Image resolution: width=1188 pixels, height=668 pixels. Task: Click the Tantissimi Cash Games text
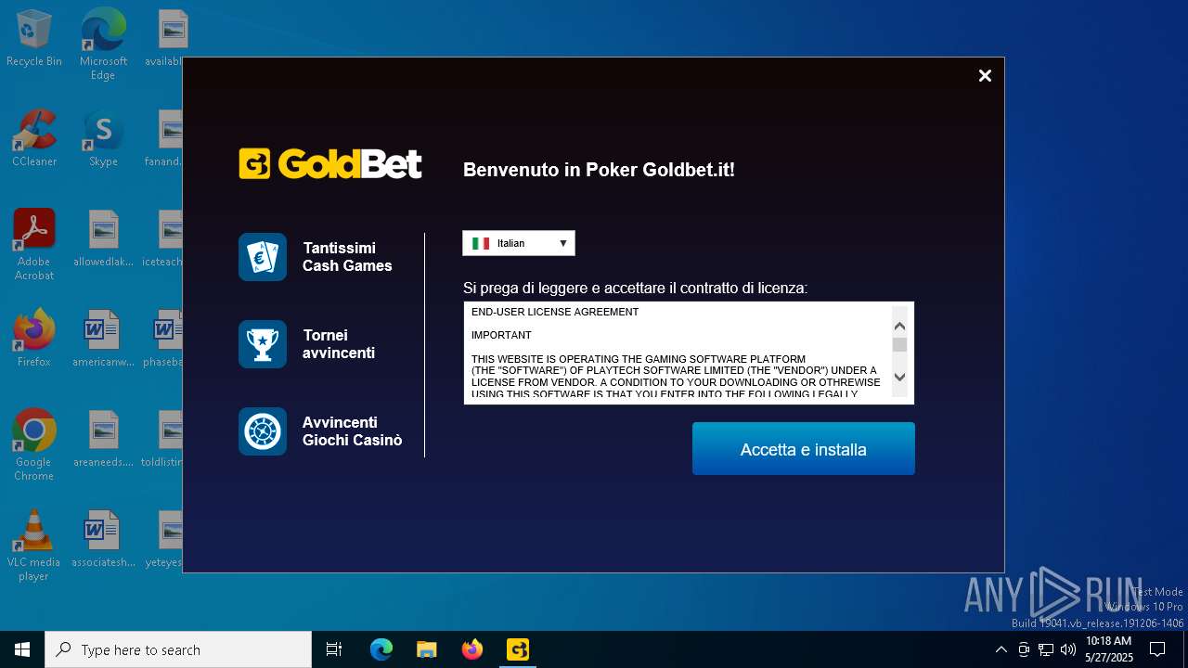click(x=347, y=257)
